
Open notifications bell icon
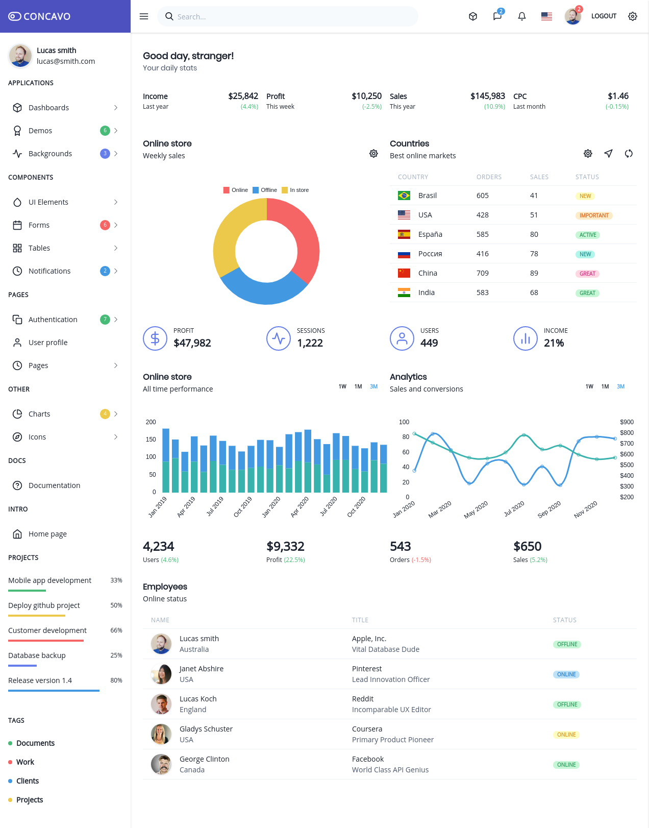click(522, 16)
